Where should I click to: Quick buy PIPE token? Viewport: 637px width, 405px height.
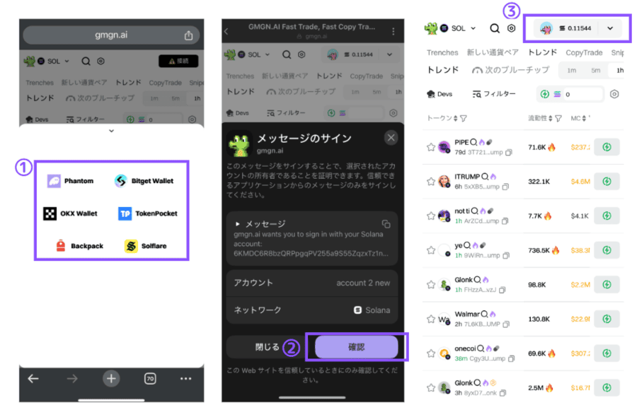pos(607,147)
